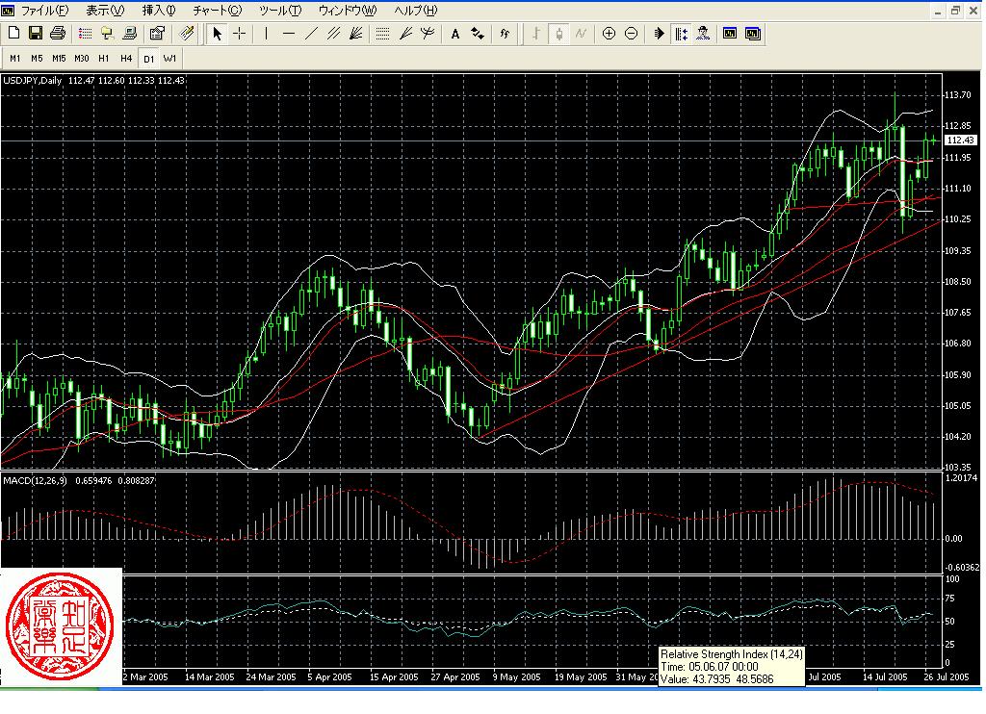Enable auto scroll to latest bar
Viewport: 986px width, 714px height.
point(659,34)
